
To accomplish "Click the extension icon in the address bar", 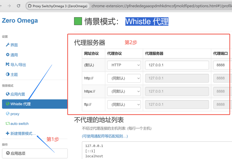I will coord(30,5).
